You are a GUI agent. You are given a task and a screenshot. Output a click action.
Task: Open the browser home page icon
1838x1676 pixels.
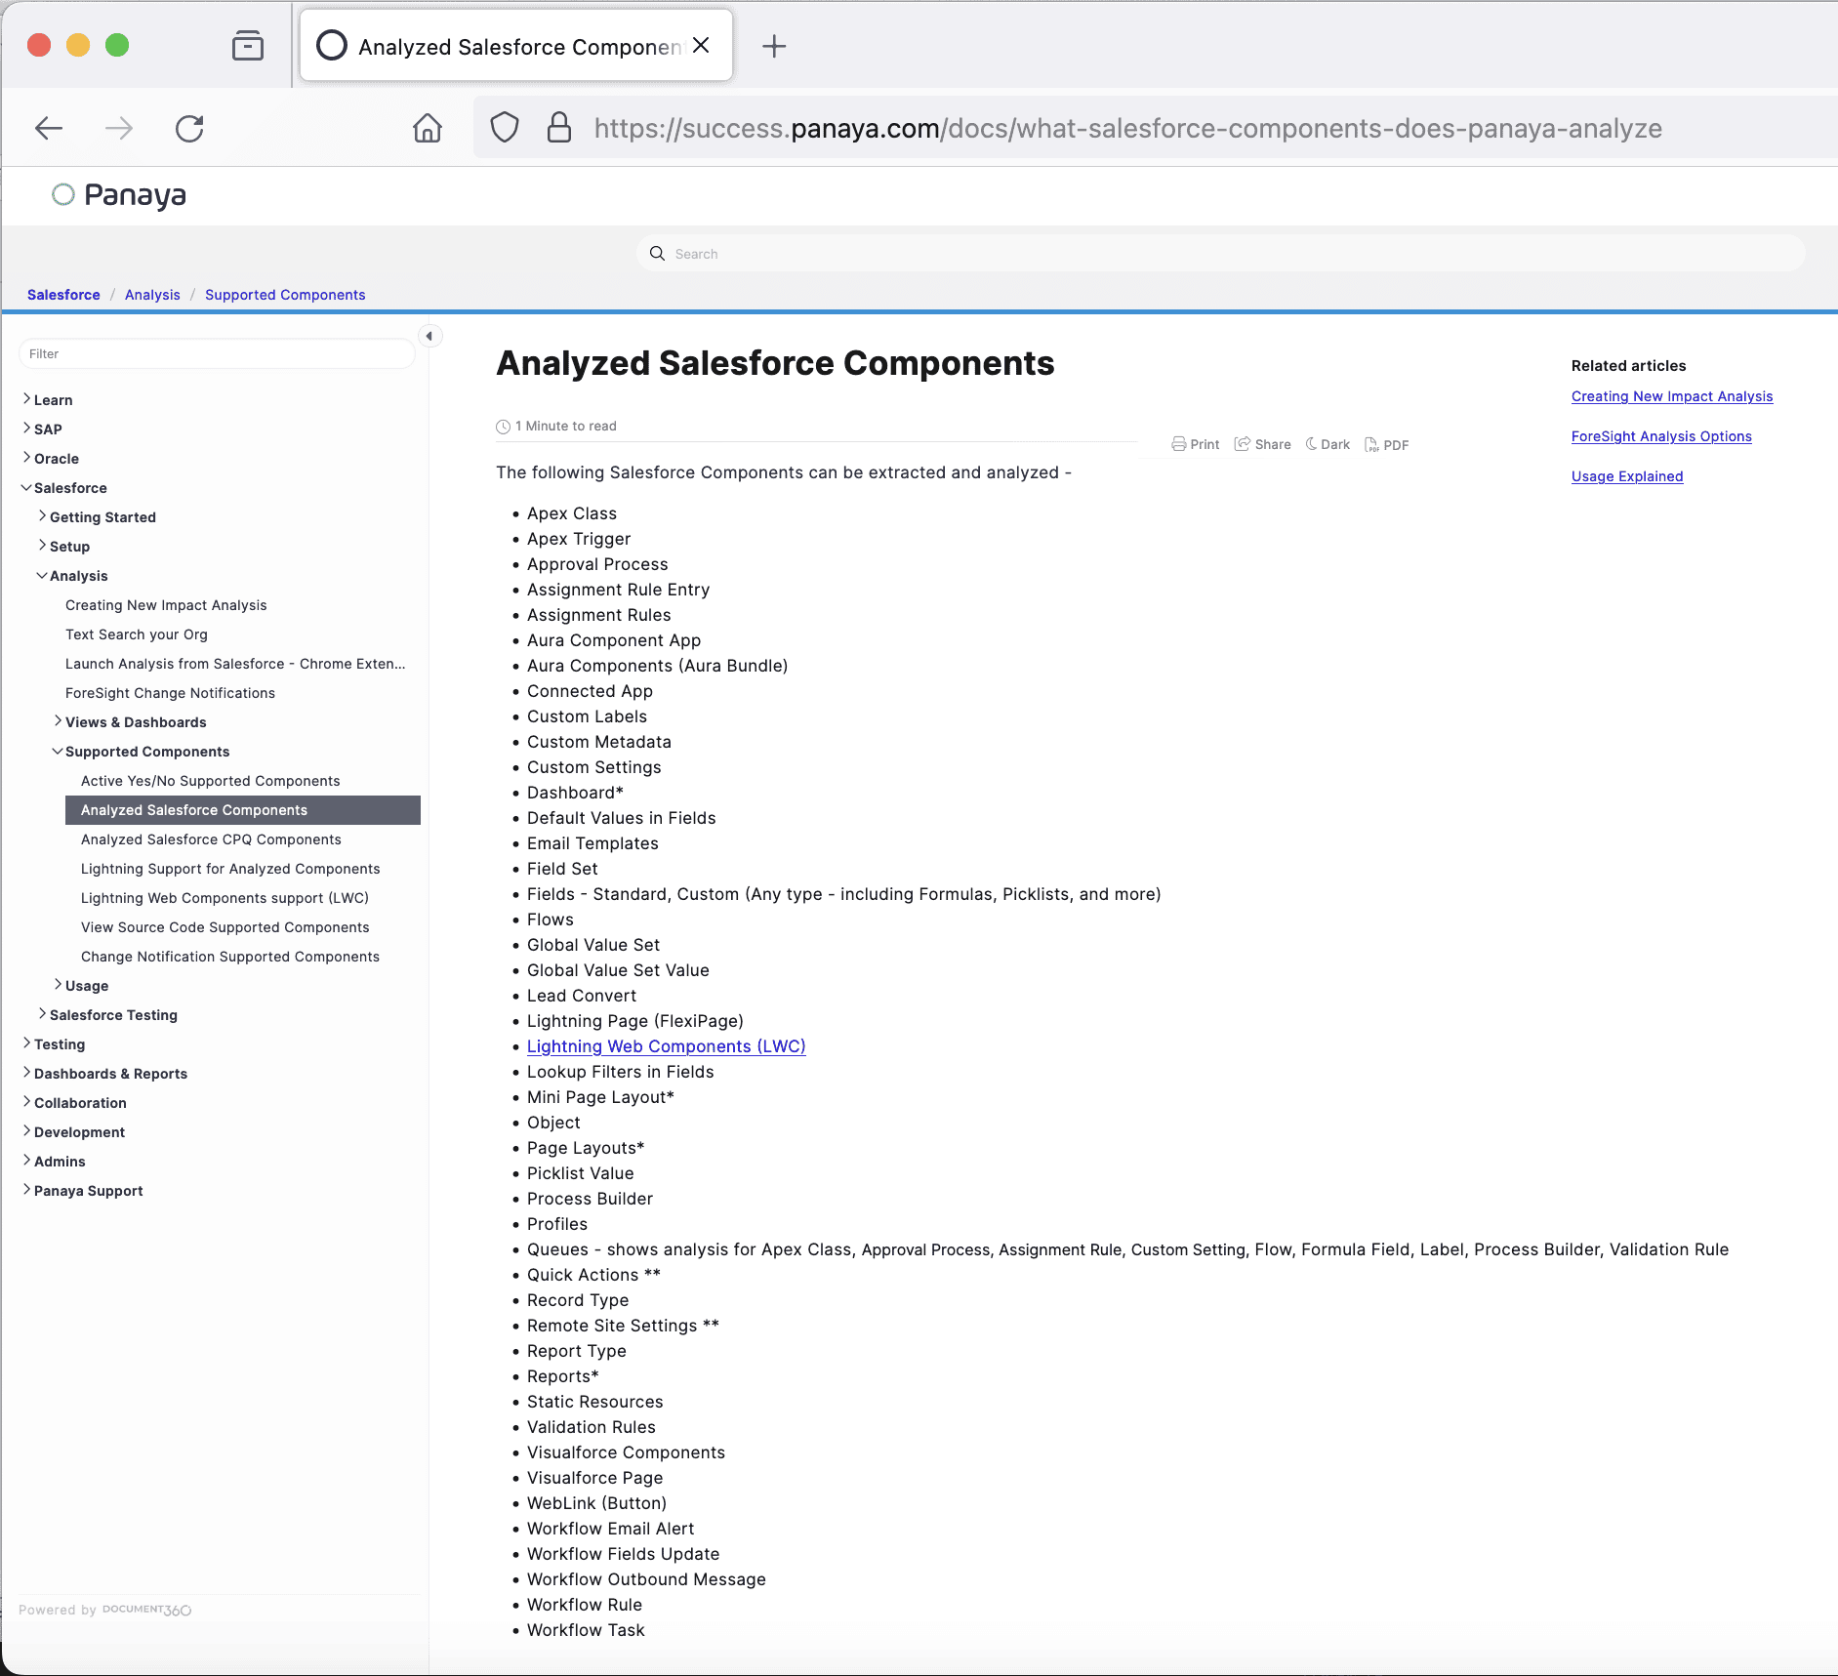[428, 128]
